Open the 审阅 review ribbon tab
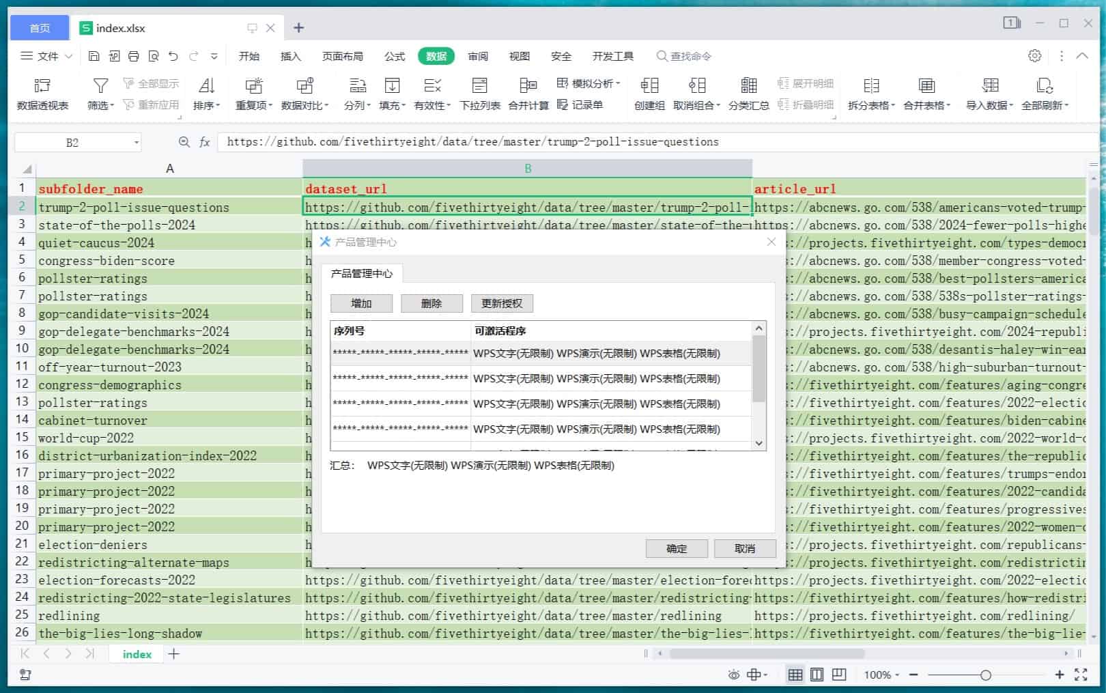1106x693 pixels. (478, 56)
